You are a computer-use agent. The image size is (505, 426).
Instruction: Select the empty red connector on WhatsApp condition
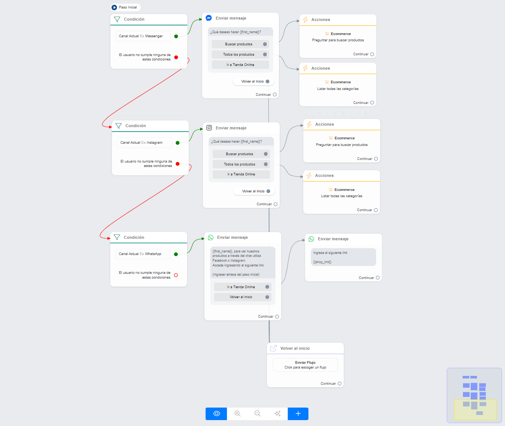[176, 275]
